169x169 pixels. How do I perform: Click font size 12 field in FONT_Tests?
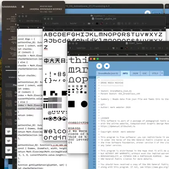coord(113,48)
